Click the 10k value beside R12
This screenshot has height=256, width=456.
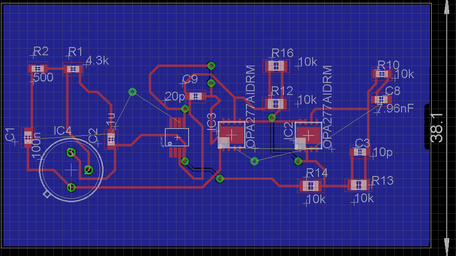(x=307, y=99)
